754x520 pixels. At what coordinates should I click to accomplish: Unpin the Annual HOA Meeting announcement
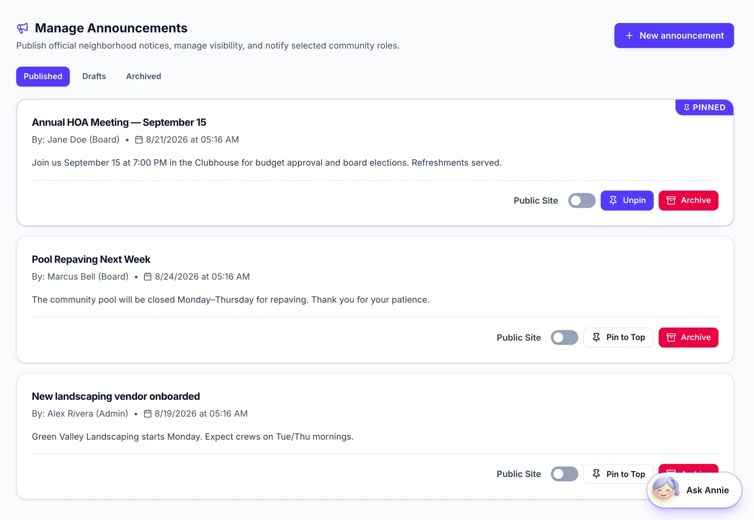coord(627,200)
